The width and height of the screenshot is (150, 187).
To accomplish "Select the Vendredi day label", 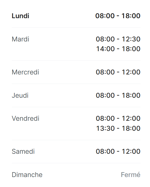I will pyautogui.click(x=26, y=118).
